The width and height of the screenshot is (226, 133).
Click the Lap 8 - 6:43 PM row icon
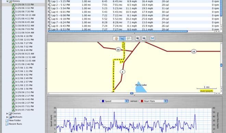[49, 26]
